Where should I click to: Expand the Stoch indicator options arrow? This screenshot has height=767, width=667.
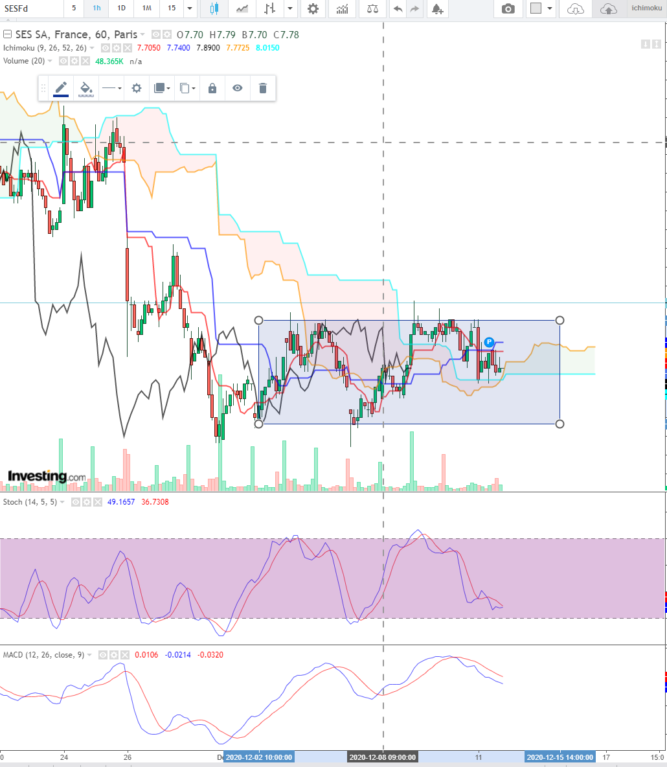[62, 502]
